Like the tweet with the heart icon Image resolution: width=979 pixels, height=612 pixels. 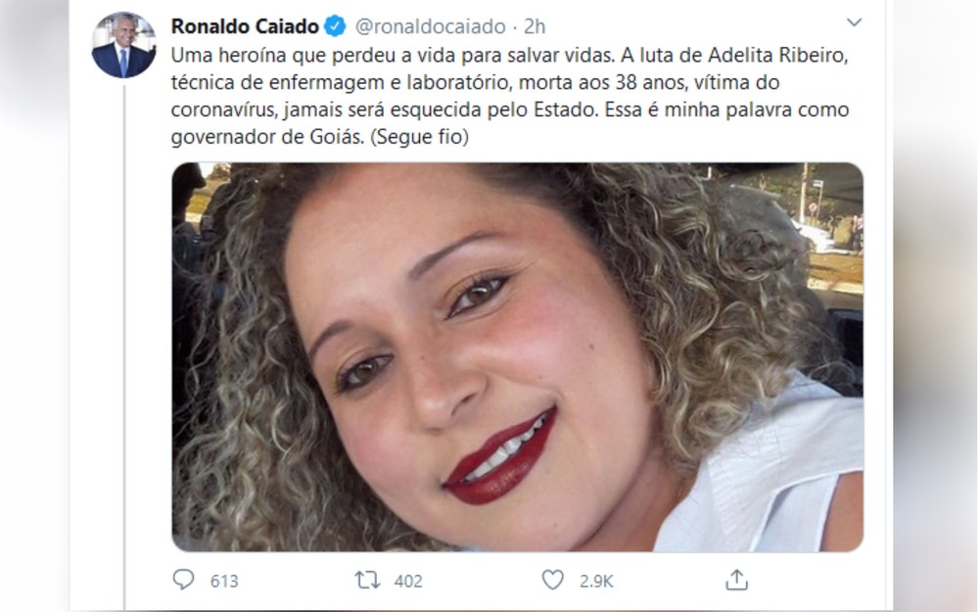tap(552, 580)
